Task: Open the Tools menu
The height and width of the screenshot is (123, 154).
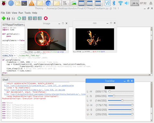Action: click(27, 13)
